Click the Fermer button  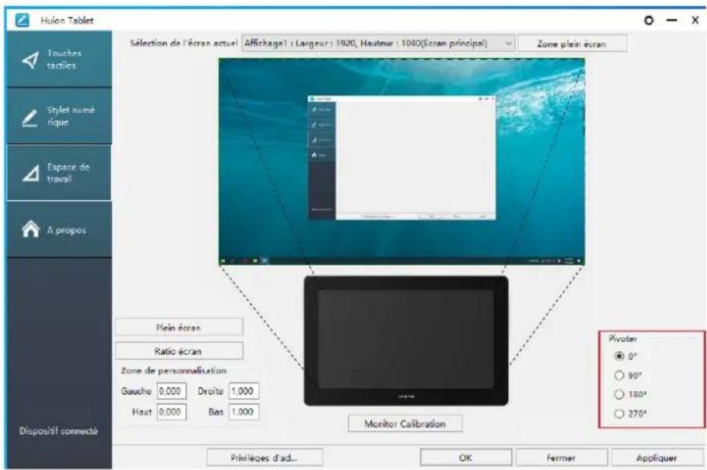click(x=561, y=458)
